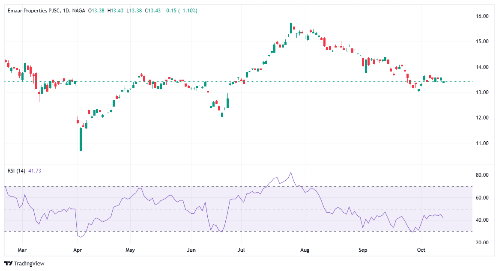Click the close value C13.43 in header
499x271 pixels.
coord(153,11)
